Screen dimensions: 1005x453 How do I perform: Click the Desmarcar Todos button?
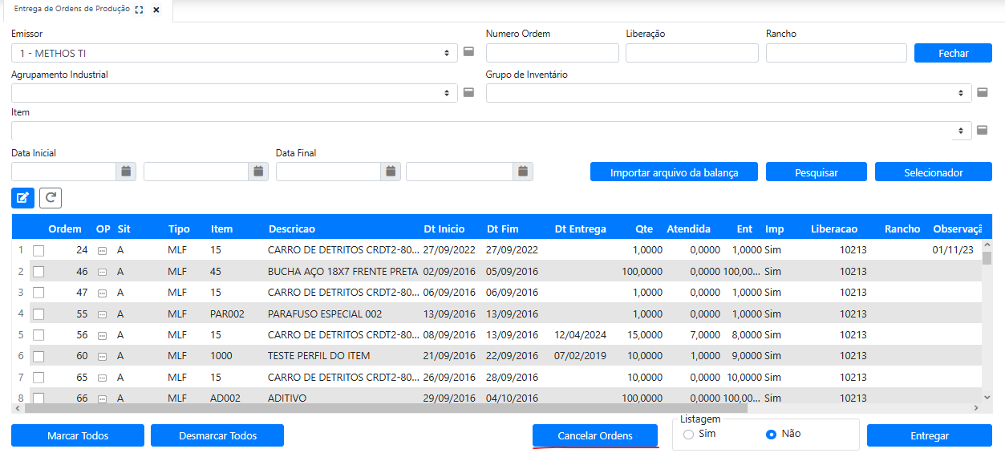click(x=217, y=435)
